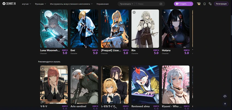This screenshot has height=110, width=232.
Task: Open the language translation icon
Action: pyautogui.click(x=210, y=4)
